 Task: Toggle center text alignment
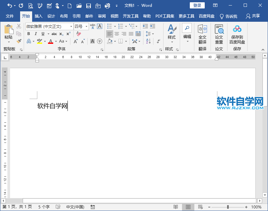tap(117, 34)
